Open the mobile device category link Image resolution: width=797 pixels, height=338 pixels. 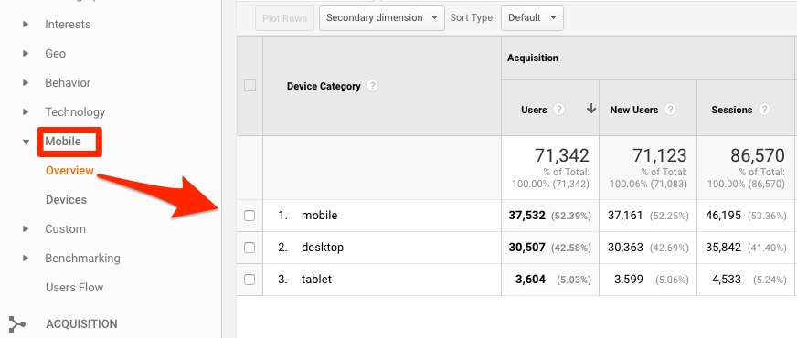tap(319, 216)
